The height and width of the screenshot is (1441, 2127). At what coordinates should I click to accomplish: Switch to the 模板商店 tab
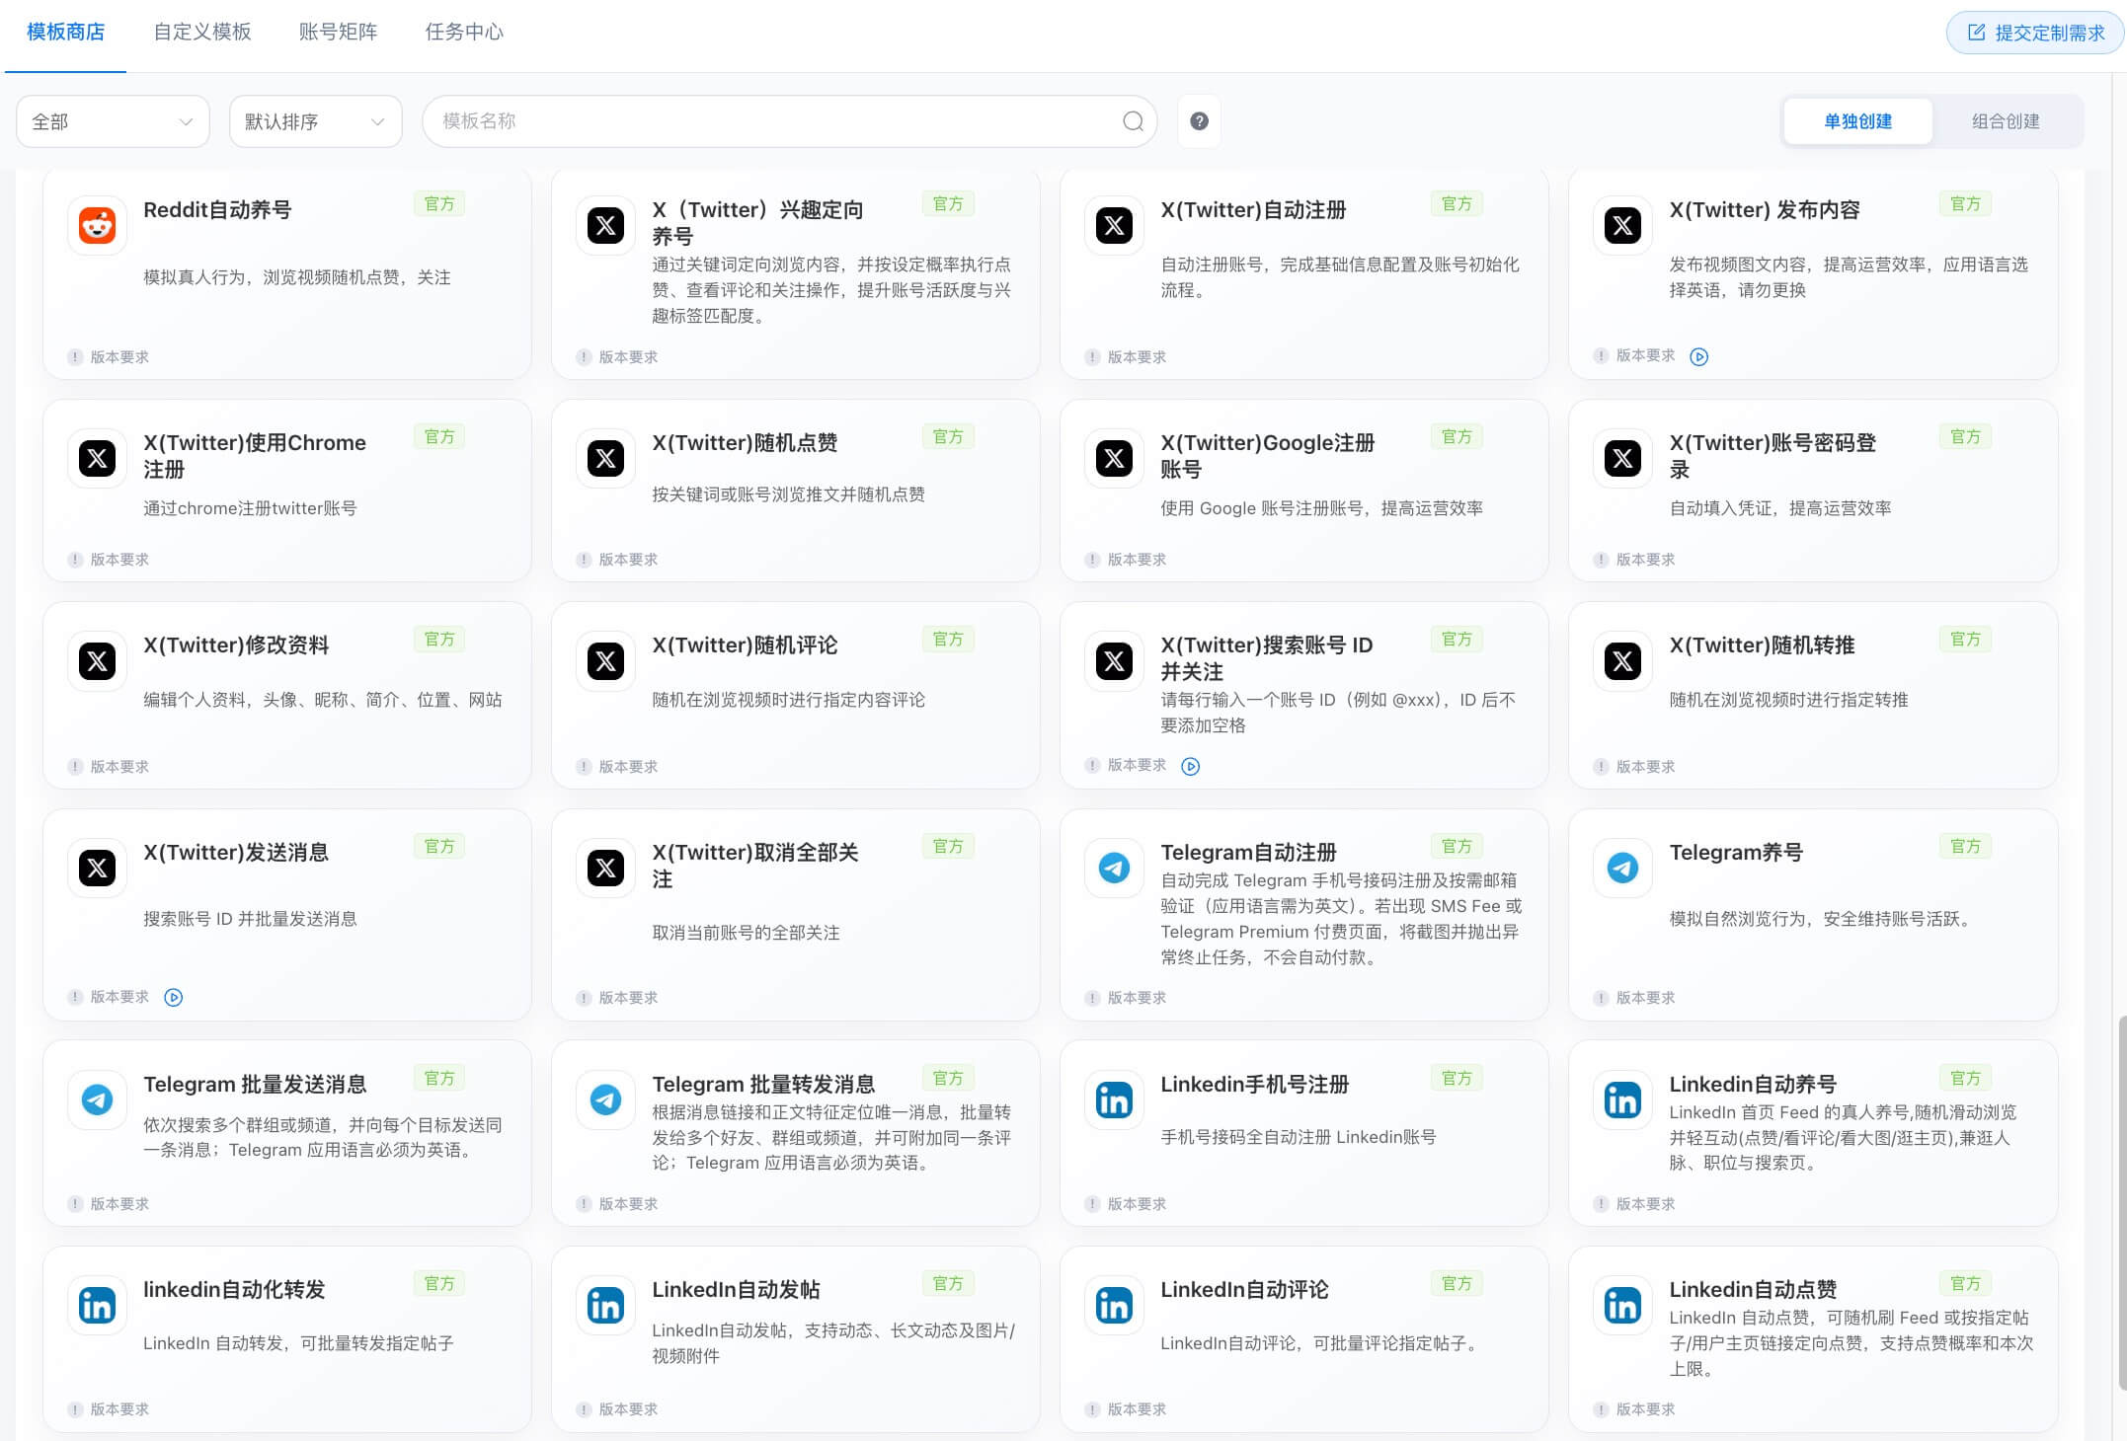65,32
